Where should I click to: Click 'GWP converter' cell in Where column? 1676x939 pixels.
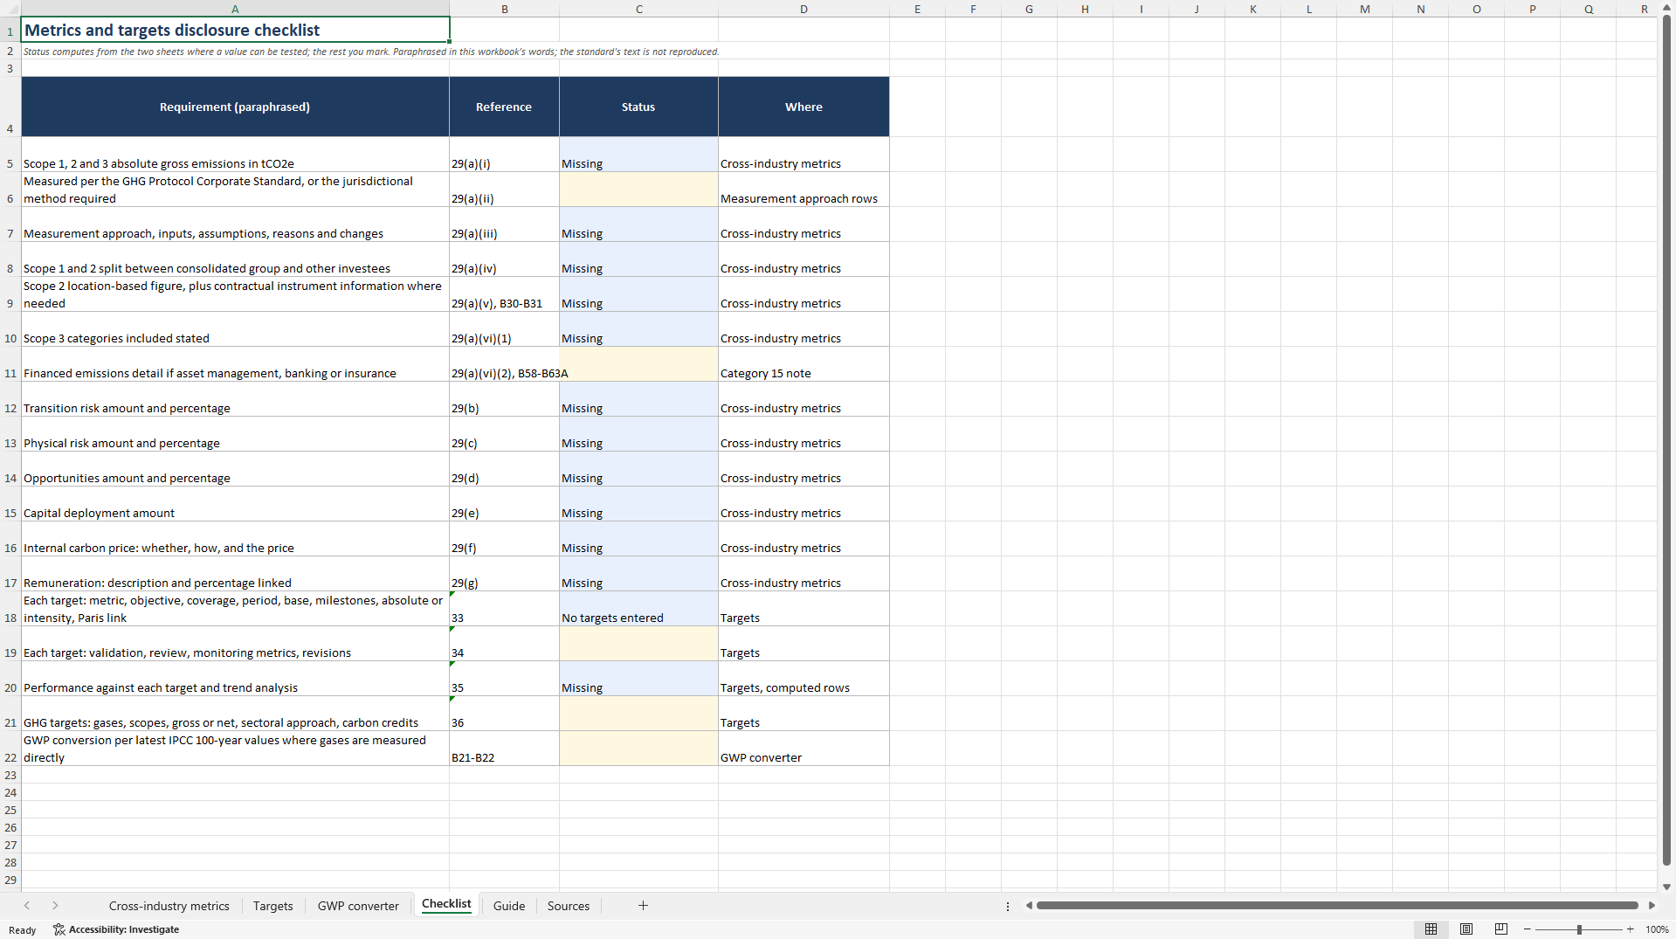tap(804, 749)
